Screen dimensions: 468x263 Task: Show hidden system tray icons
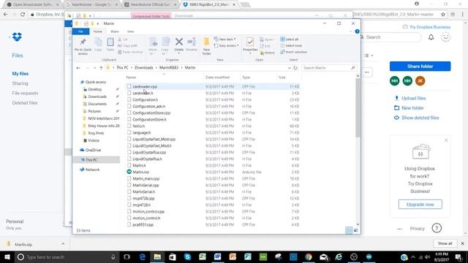413,257
